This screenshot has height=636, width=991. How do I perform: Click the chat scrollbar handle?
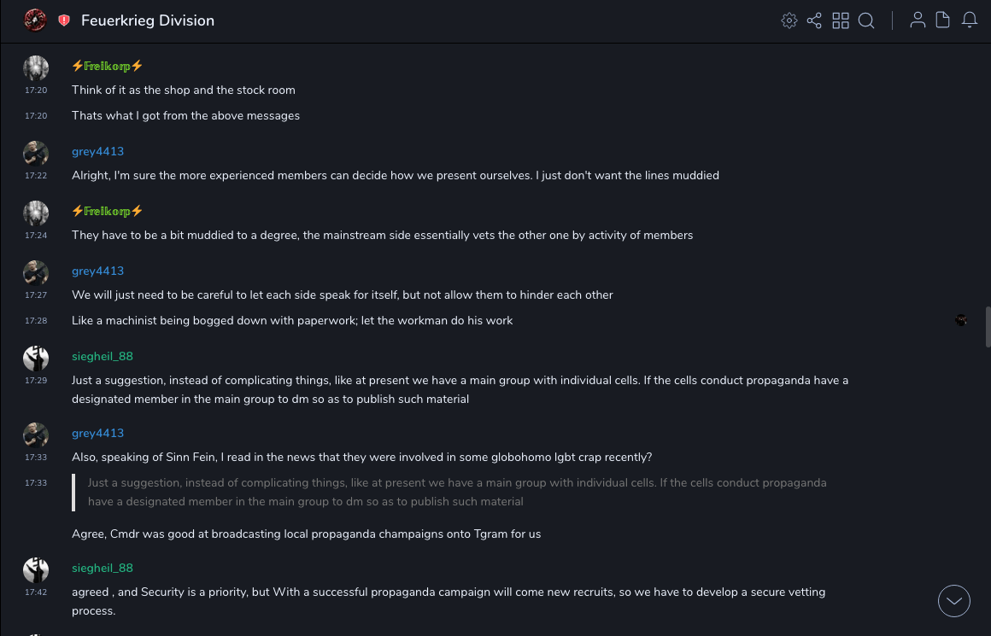tap(988, 327)
